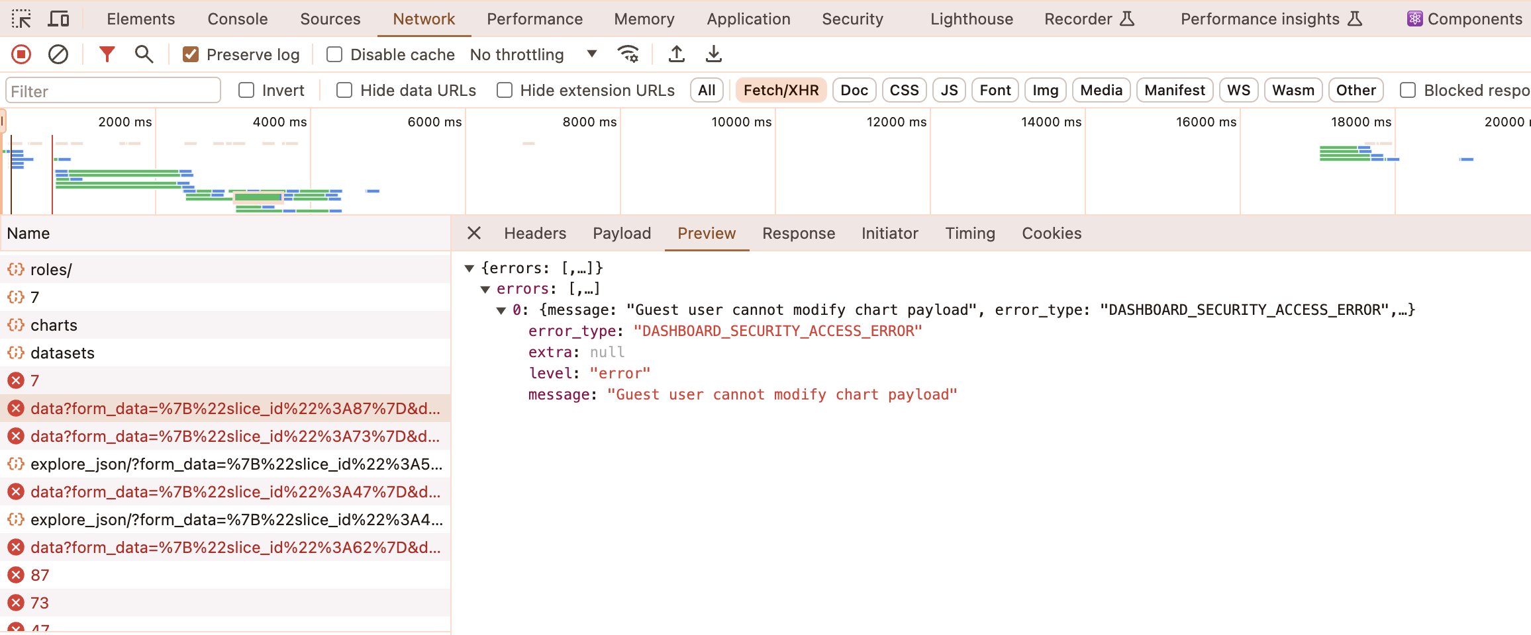Screen dimensions: 1531x635
Task: Check Blocked response cookies box
Action: (x=1408, y=90)
